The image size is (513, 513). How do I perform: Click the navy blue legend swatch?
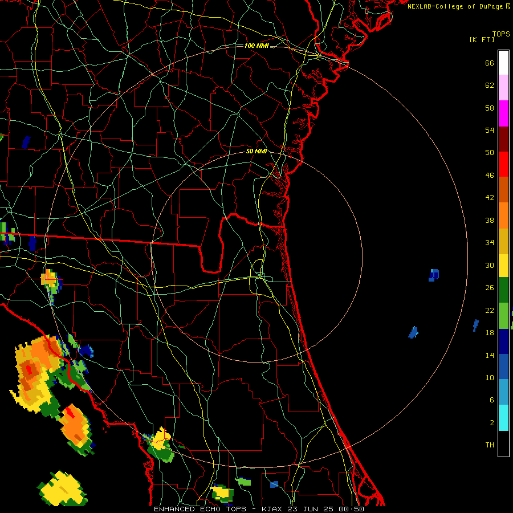[x=503, y=341]
